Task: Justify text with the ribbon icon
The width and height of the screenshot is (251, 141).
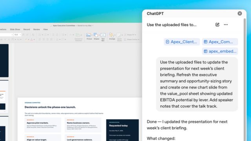Action: 51,39
